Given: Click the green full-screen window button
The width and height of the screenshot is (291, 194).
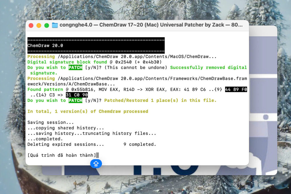Looking at the screenshot, I should [x=47, y=25].
